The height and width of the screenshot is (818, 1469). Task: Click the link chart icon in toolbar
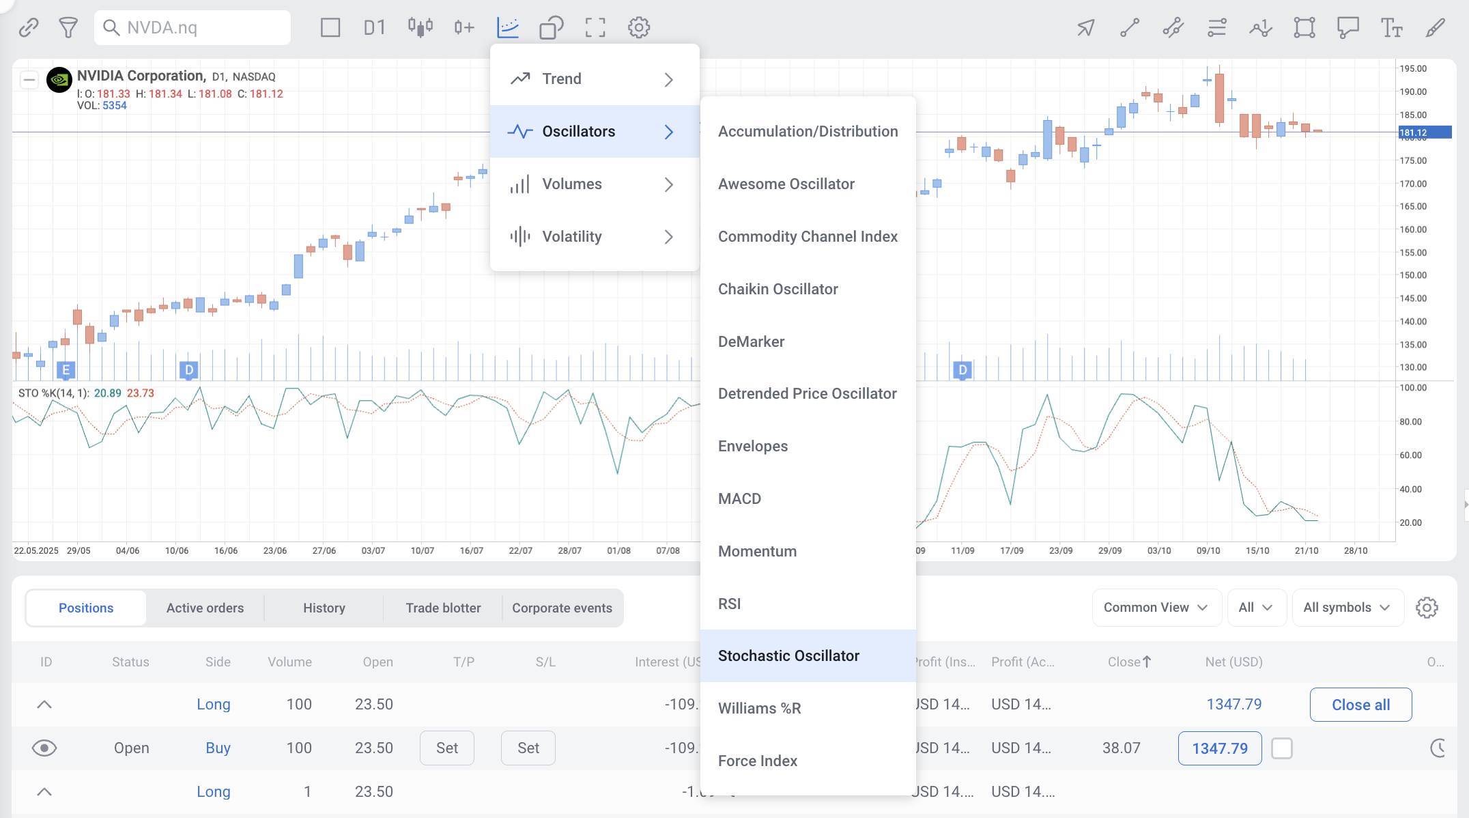(x=28, y=27)
